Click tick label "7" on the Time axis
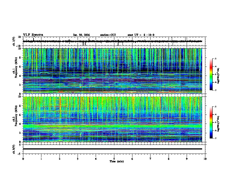This screenshot has width=231, height=178. click(150, 159)
